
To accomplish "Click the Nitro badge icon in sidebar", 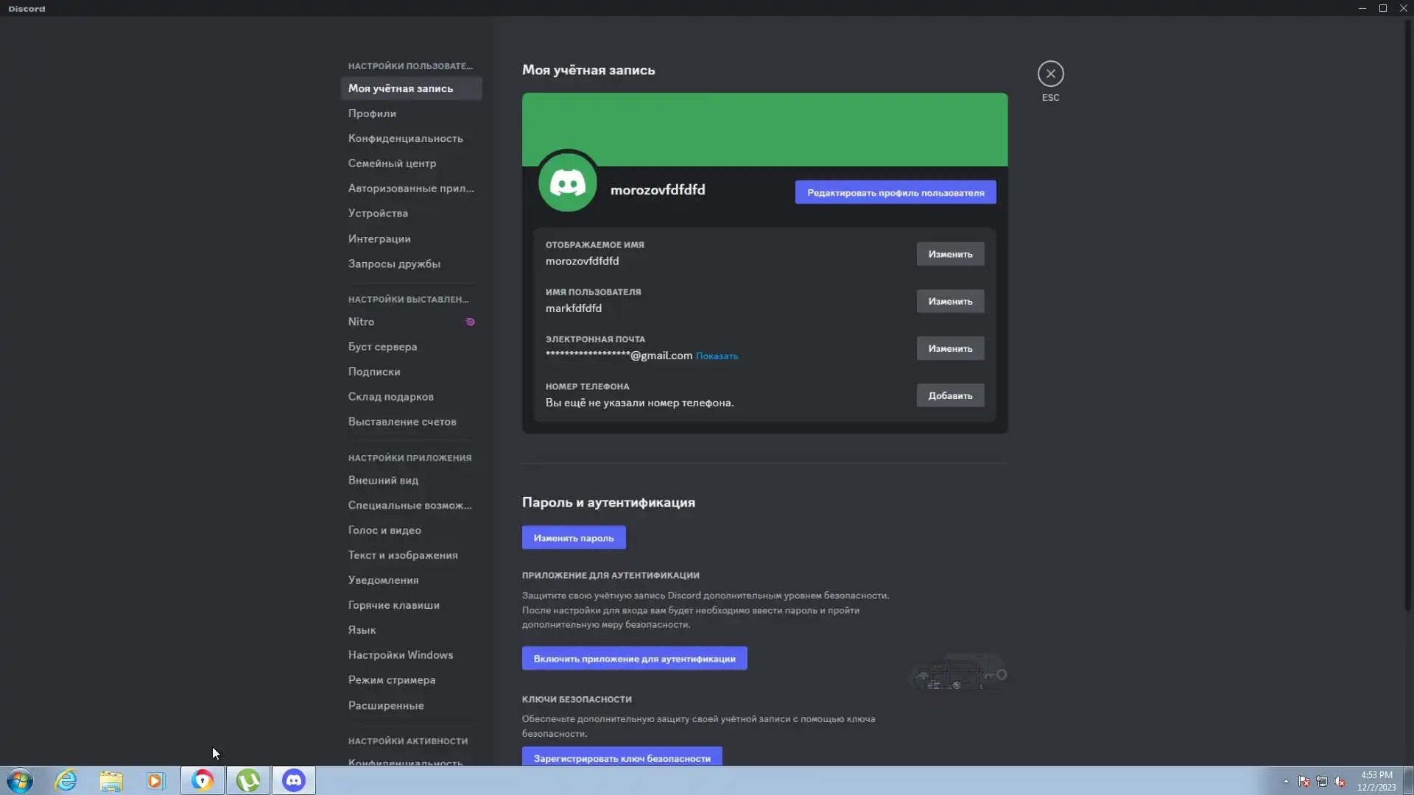I will (x=470, y=322).
